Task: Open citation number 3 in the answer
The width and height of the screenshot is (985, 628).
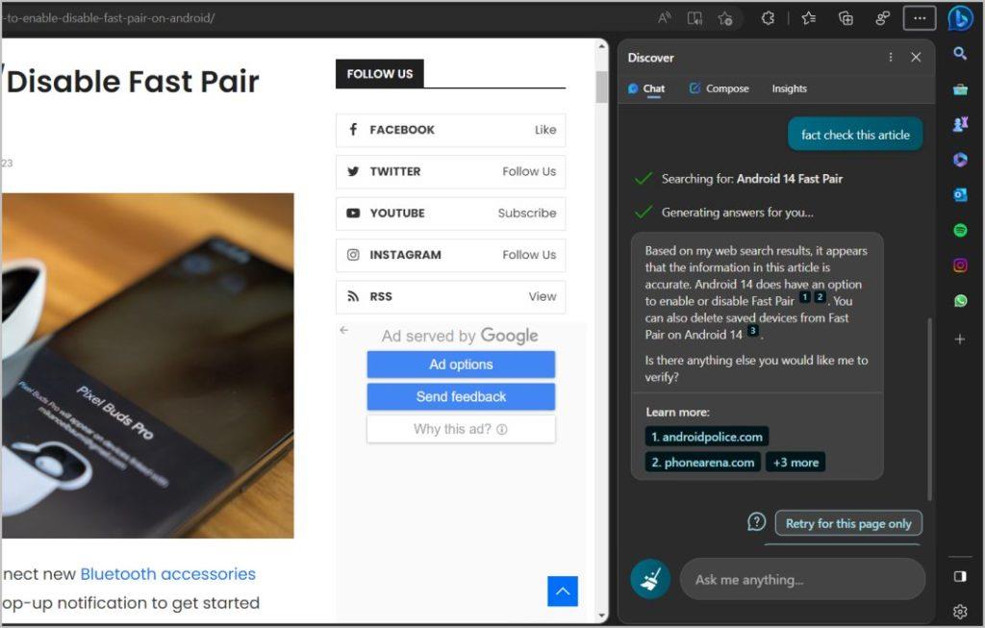Action: click(x=752, y=330)
